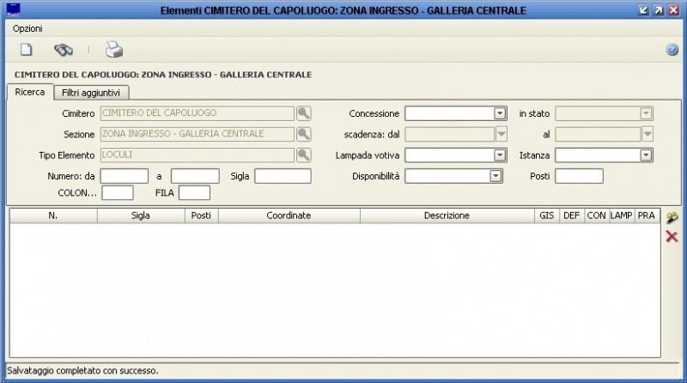Expand the Disponibilità dropdown

click(495, 176)
